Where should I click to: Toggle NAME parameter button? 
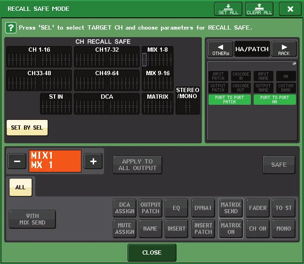(151, 229)
